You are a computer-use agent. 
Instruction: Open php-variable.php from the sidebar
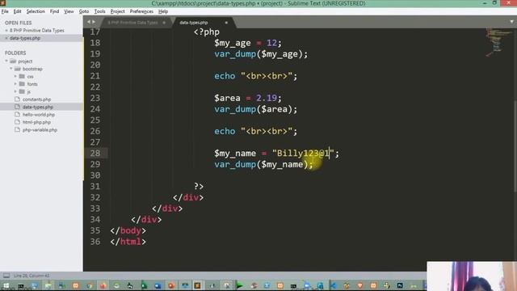coord(40,130)
